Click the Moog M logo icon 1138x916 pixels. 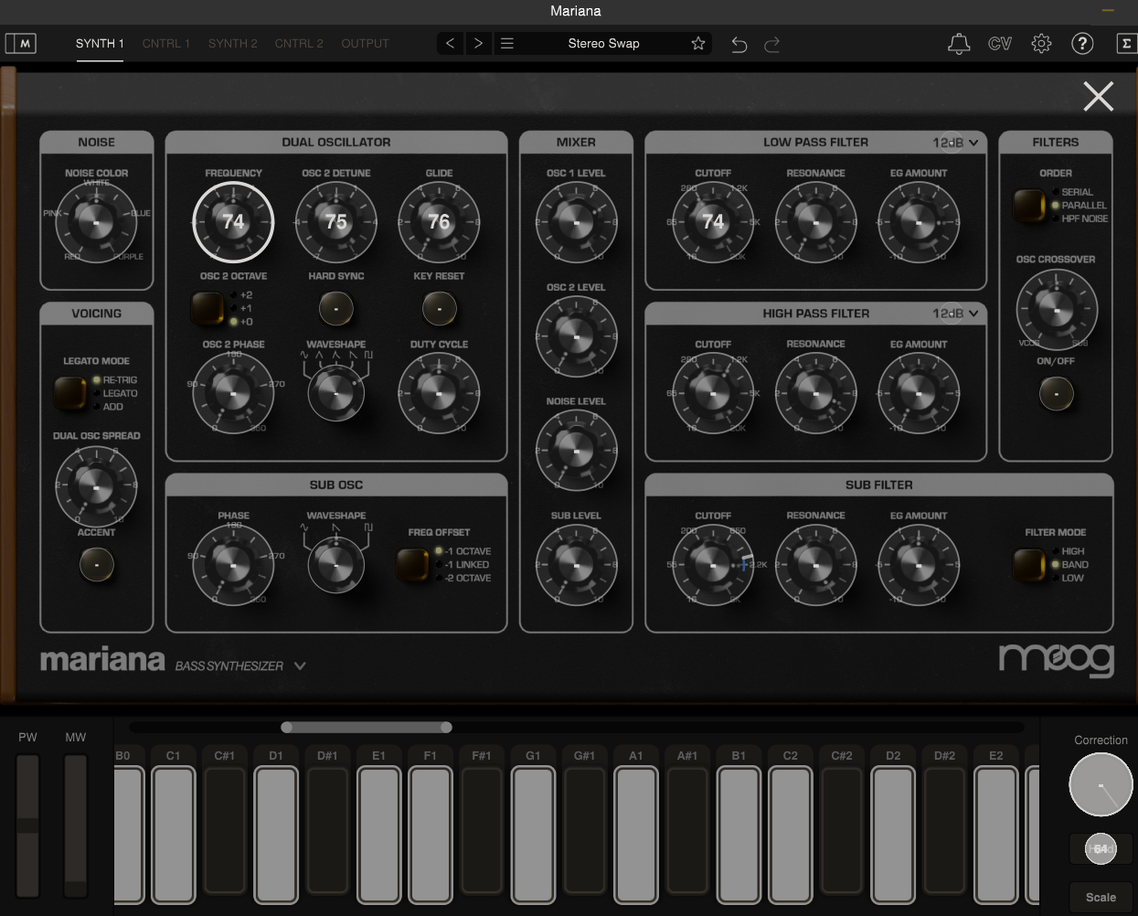pos(20,43)
